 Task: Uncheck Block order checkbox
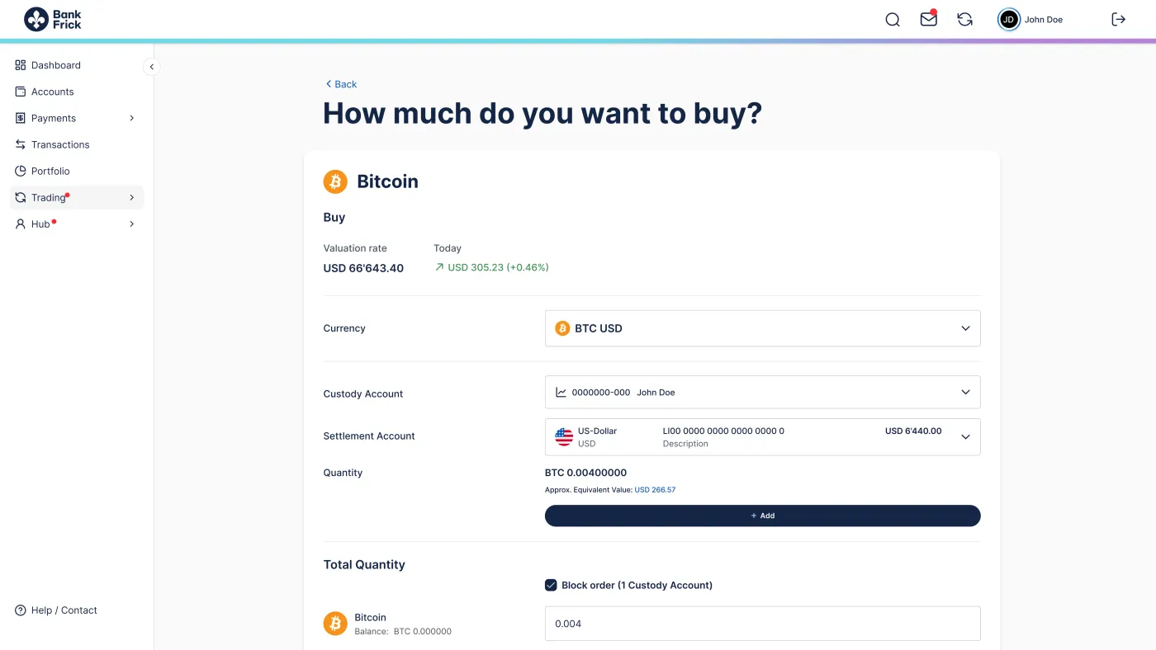[x=551, y=586]
